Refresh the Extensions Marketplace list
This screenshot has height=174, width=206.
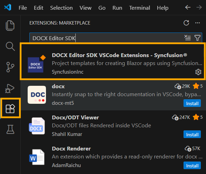[x=186, y=23]
